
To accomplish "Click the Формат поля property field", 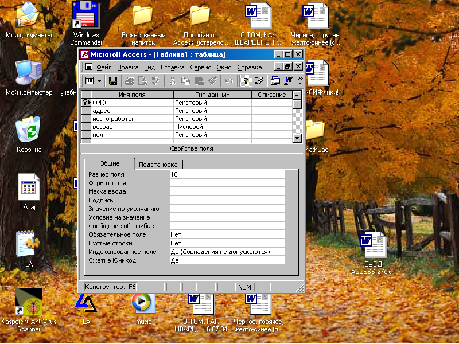I will tap(227, 183).
